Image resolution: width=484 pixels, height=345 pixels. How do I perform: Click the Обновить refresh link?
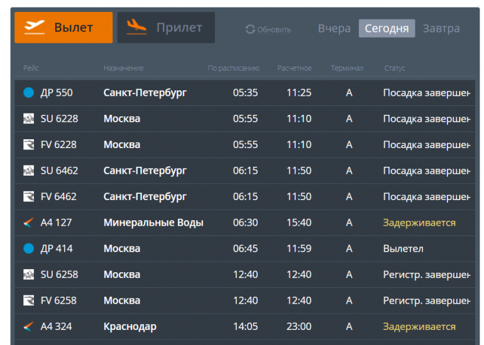(x=274, y=29)
